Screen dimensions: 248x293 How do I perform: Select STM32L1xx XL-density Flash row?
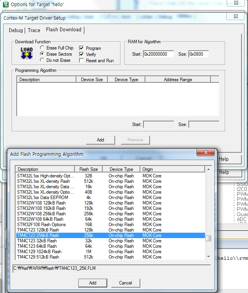(110, 181)
